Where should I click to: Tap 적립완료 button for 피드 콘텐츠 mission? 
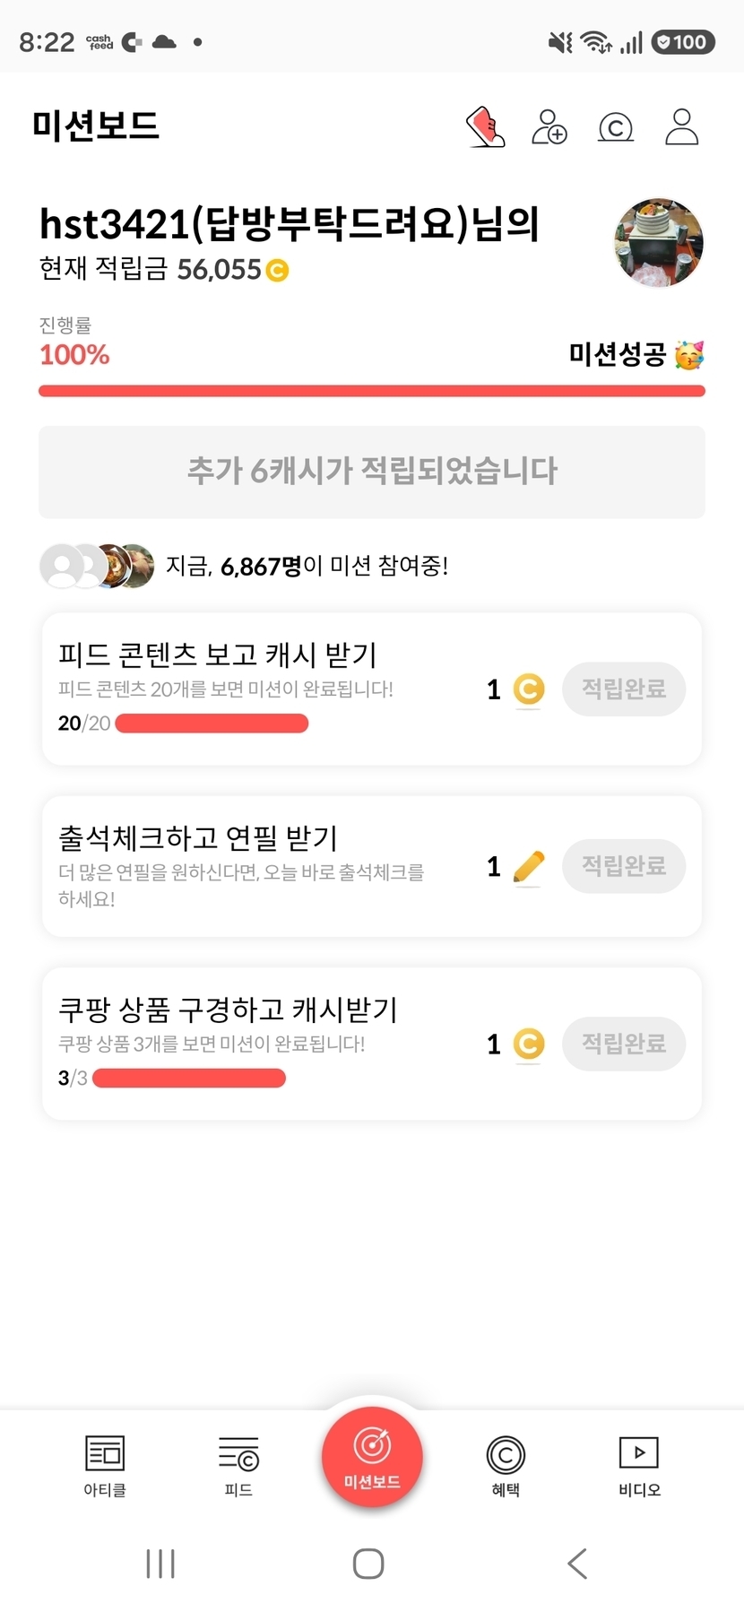click(x=624, y=689)
